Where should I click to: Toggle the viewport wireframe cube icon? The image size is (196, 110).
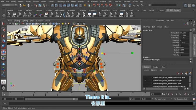tap(50, 24)
